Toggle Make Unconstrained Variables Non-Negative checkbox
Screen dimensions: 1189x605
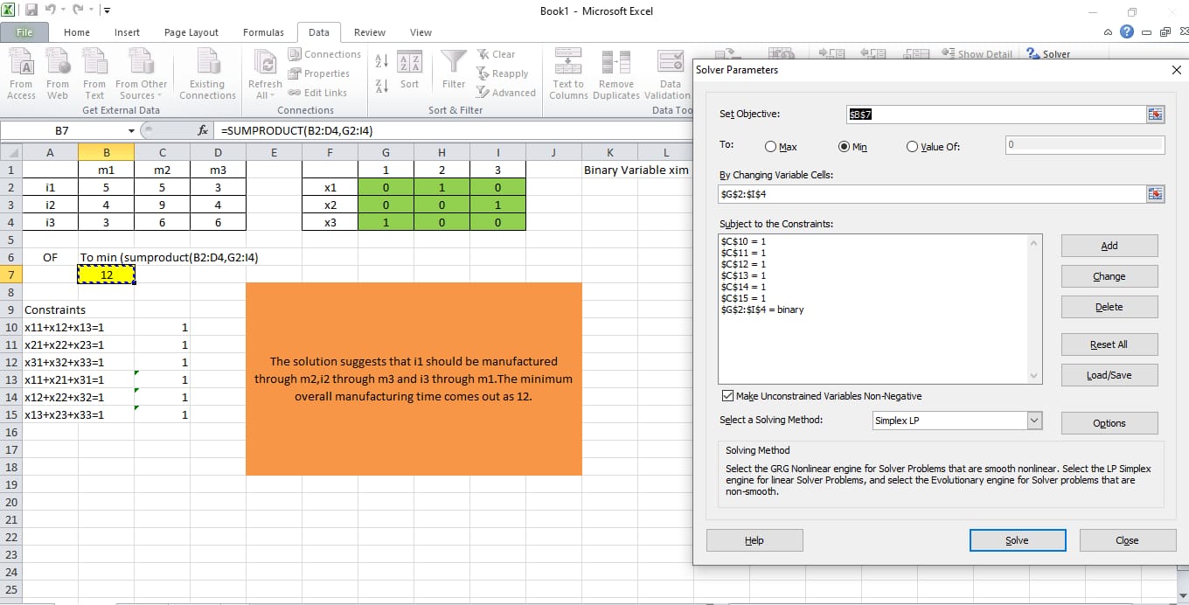[x=727, y=396]
